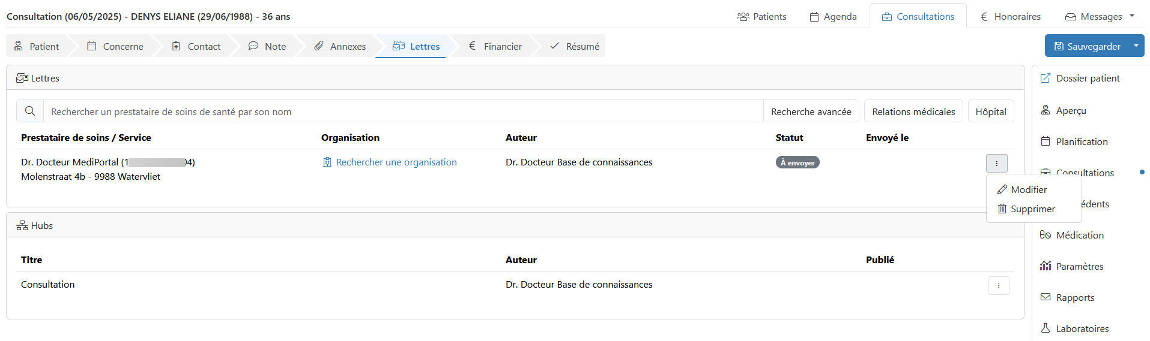1150x341 pixels.
Task: Switch to the Patient step tab
Action: [37, 46]
